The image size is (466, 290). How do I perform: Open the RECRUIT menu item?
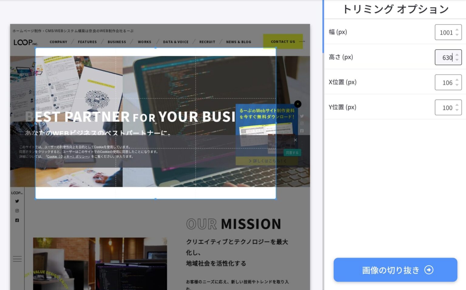(x=207, y=42)
